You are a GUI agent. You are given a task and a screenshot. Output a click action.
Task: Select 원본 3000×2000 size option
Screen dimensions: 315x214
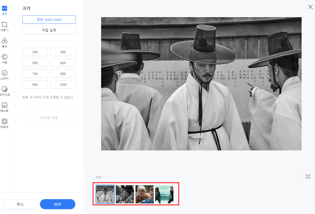click(x=49, y=20)
